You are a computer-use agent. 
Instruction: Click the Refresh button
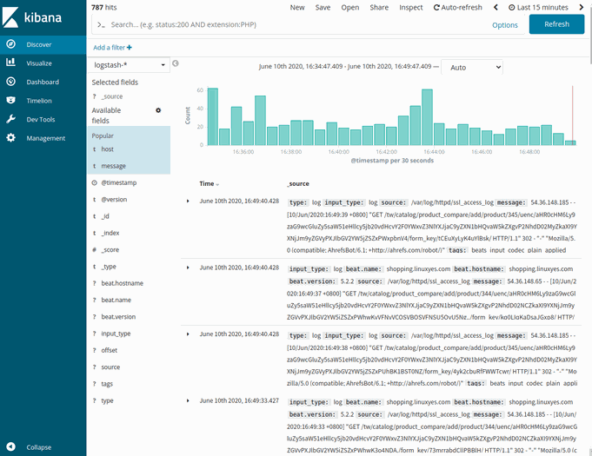click(x=556, y=24)
